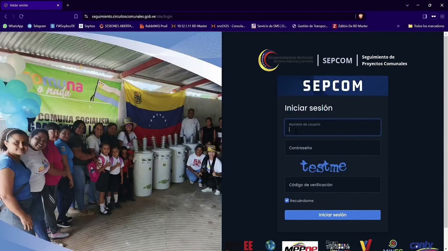Focus the Nombre de usuario field

pyautogui.click(x=332, y=127)
